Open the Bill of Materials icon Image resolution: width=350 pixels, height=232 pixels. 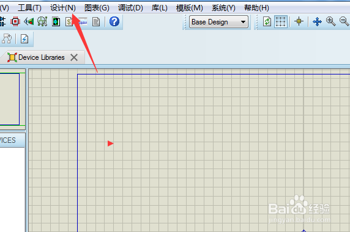pyautogui.click(x=69, y=22)
